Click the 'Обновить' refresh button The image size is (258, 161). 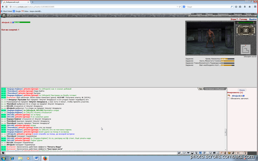coord(242,90)
